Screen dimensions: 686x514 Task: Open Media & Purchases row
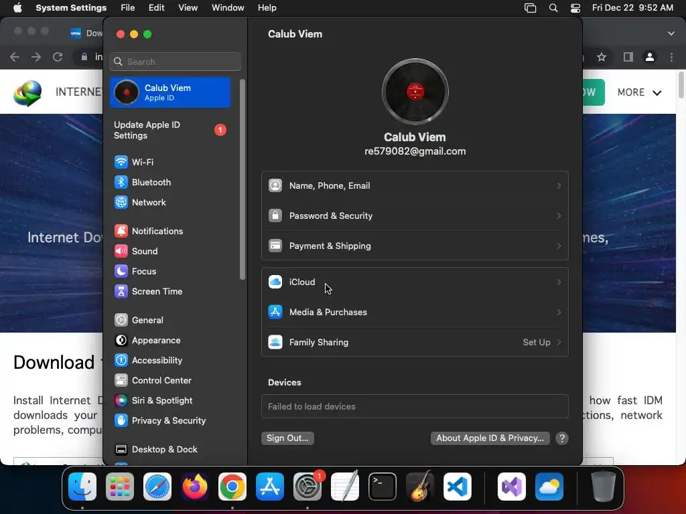point(415,313)
